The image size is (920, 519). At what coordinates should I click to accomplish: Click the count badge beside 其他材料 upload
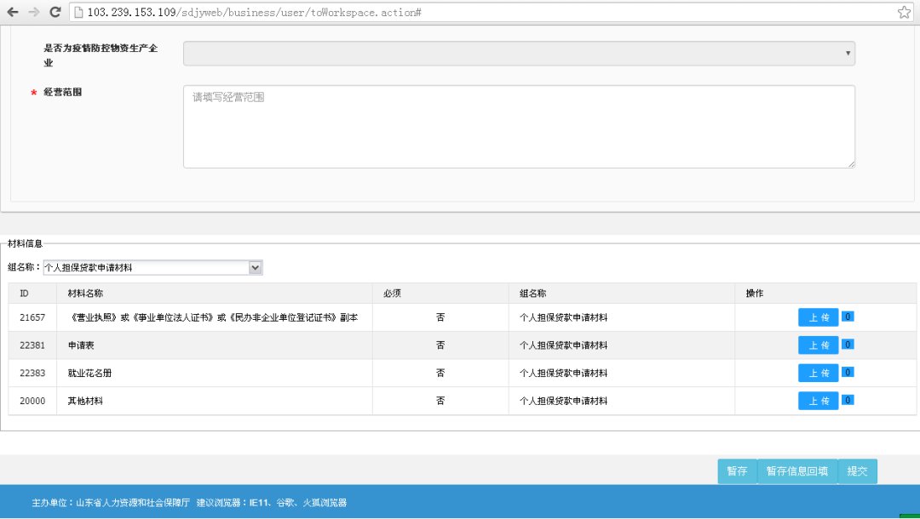[x=848, y=400]
